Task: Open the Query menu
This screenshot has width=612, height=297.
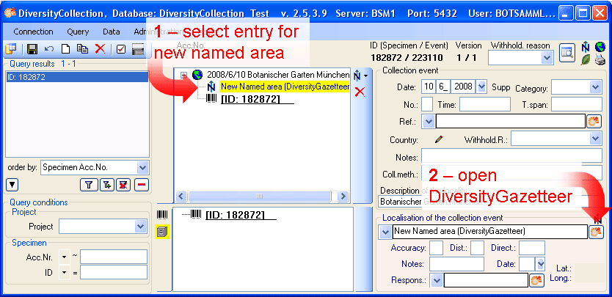Action: [78, 32]
